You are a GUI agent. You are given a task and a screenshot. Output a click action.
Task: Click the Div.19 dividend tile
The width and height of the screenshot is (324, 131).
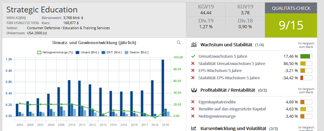tap(206, 23)
